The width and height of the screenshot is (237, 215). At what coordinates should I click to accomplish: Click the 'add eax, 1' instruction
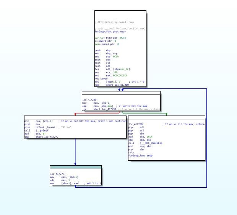pyautogui.click(x=60, y=180)
